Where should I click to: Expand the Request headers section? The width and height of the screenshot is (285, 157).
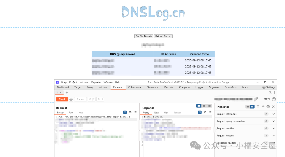pyautogui.click(x=274, y=136)
